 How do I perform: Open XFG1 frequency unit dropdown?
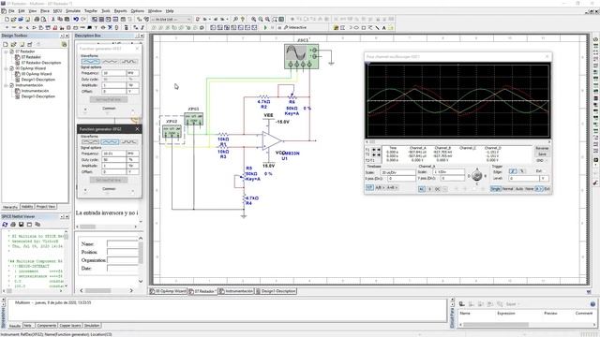(x=133, y=73)
